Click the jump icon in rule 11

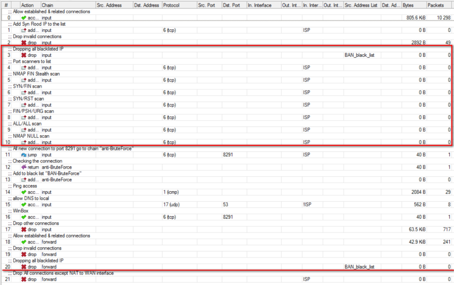coord(24,155)
